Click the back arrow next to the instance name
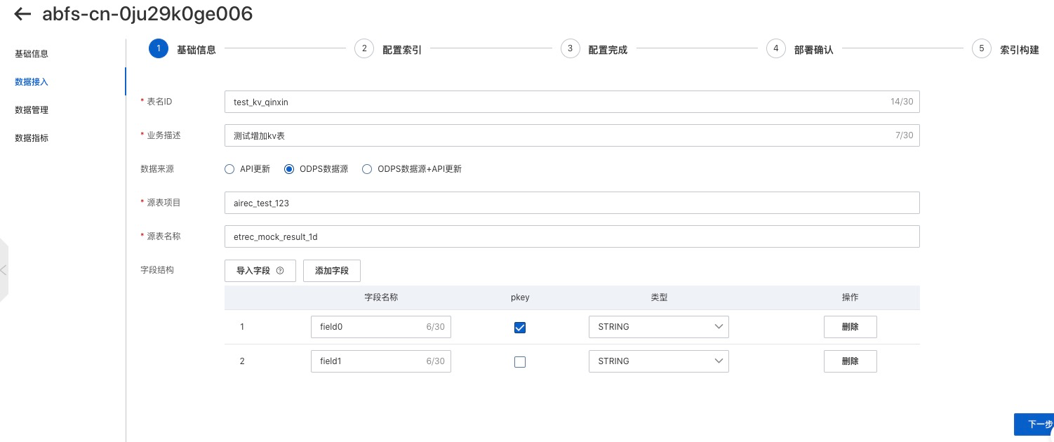This screenshot has width=1054, height=442. click(x=23, y=13)
